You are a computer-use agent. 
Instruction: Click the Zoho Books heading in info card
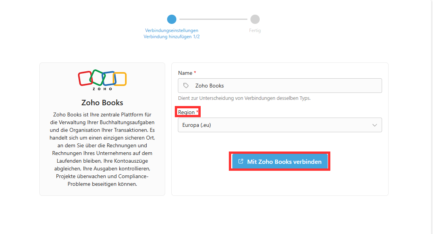click(102, 103)
